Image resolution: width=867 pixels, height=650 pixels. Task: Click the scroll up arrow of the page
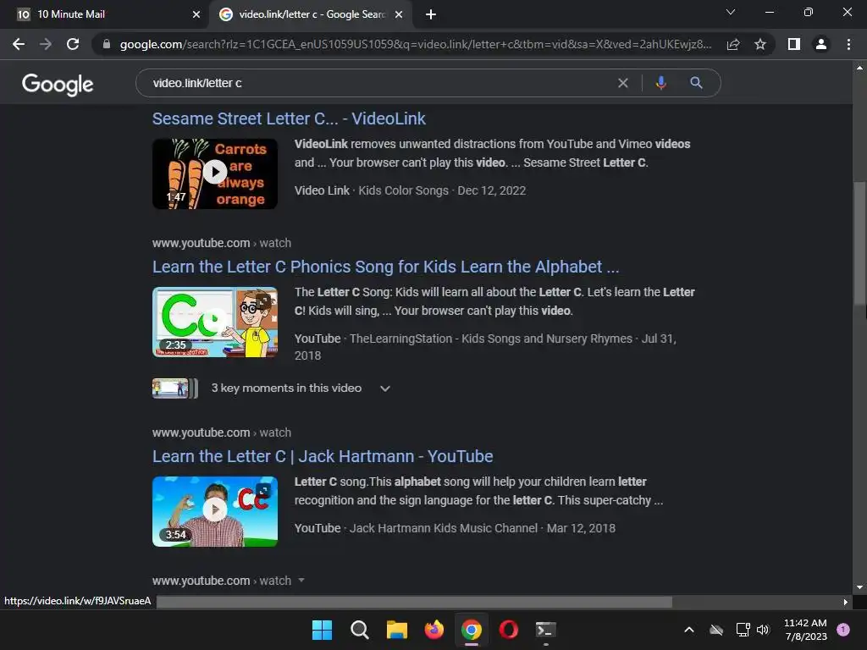860,68
